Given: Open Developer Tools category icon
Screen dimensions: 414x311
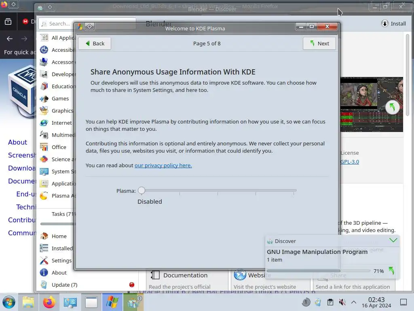Looking at the screenshot, I should [x=44, y=75].
